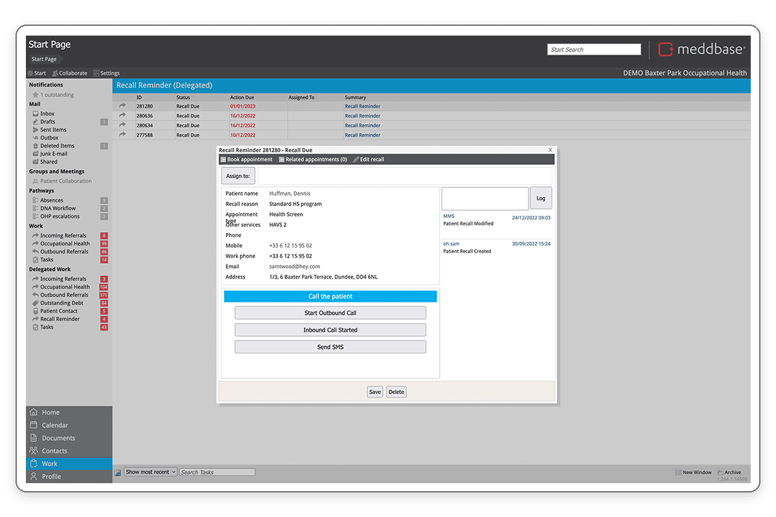Screen dimensions: 776x517
Task: Click the Profile icon in the bottom navigation
Action: 34,476
